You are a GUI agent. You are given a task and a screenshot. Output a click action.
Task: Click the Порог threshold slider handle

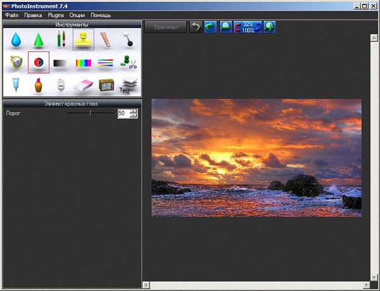91,113
